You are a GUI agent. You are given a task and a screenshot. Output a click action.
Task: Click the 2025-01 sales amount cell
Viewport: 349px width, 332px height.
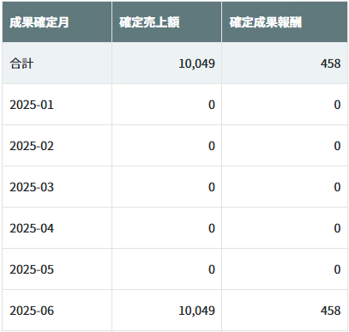click(x=167, y=105)
